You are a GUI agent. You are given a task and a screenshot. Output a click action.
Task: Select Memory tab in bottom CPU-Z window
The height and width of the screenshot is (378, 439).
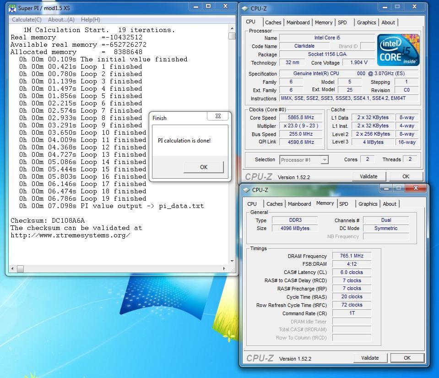click(x=325, y=203)
